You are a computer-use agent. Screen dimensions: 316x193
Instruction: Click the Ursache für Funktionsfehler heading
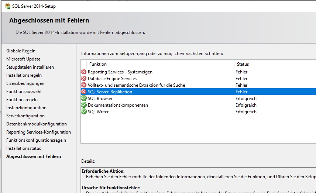click(111, 188)
